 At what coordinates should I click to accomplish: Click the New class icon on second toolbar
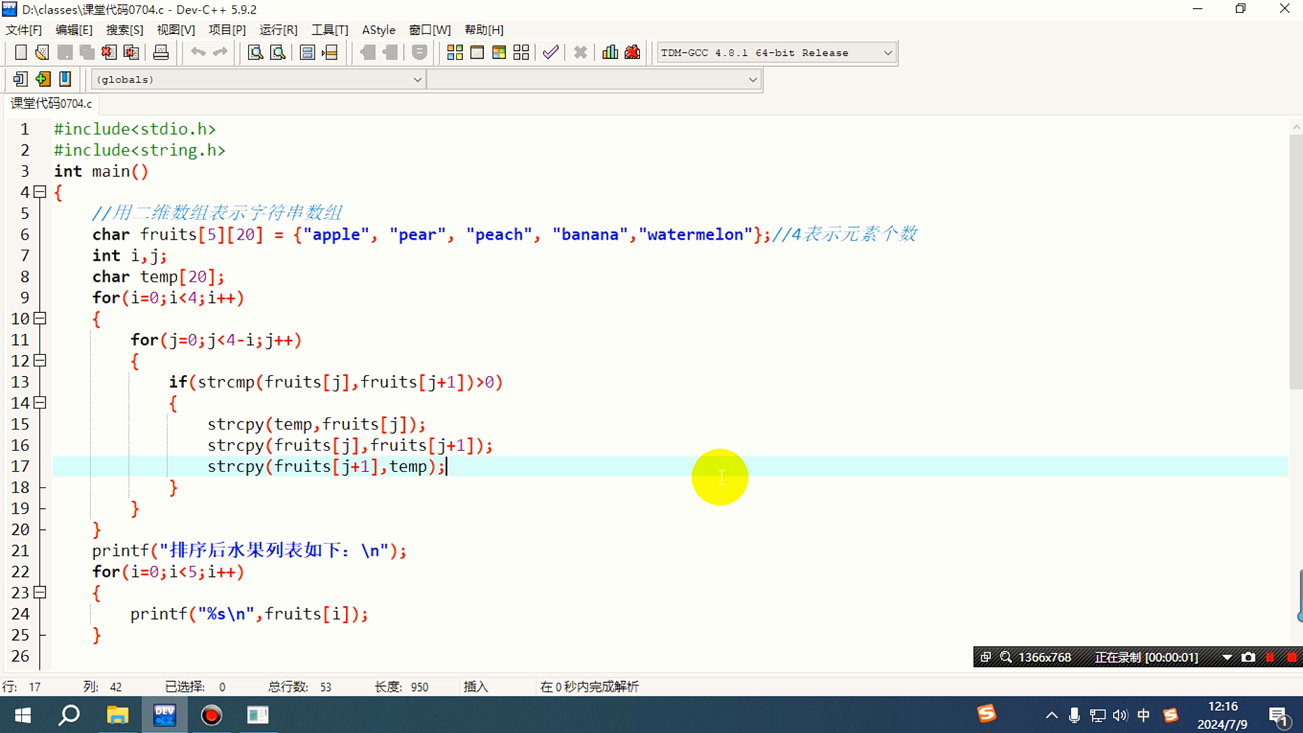point(20,79)
